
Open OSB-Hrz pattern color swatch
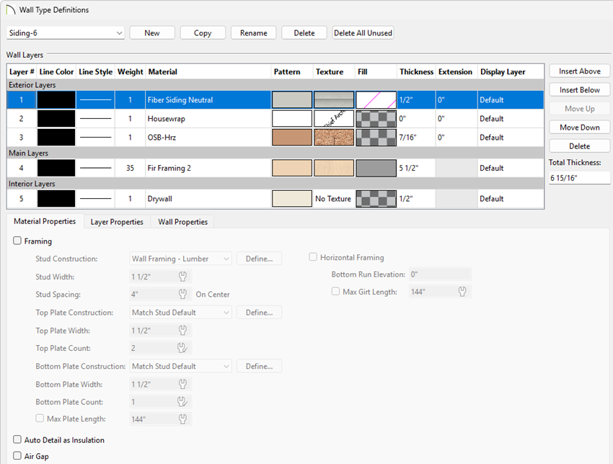click(292, 138)
